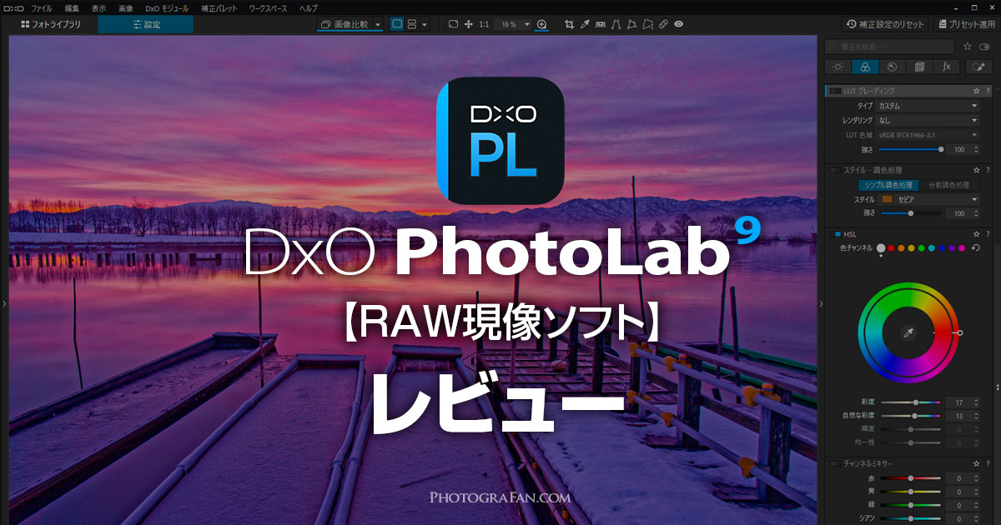This screenshot has width=1001, height=525.
Task: Click the fit-to-screen view icon
Action: [453, 24]
